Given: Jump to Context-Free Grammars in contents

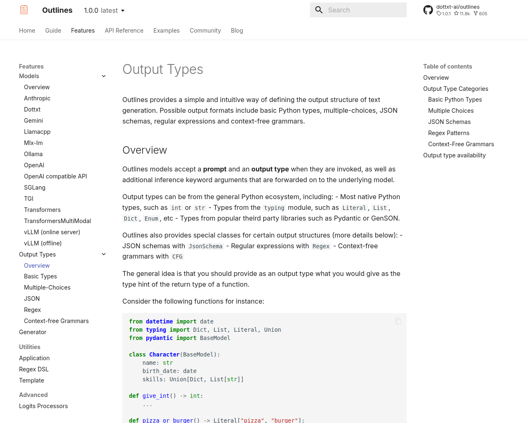Looking at the screenshot, I should click(x=461, y=144).
